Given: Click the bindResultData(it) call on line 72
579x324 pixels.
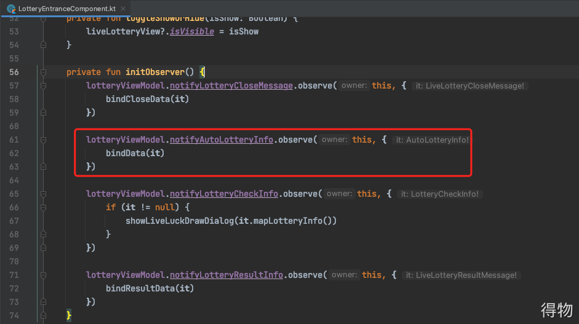Looking at the screenshot, I should 150,288.
